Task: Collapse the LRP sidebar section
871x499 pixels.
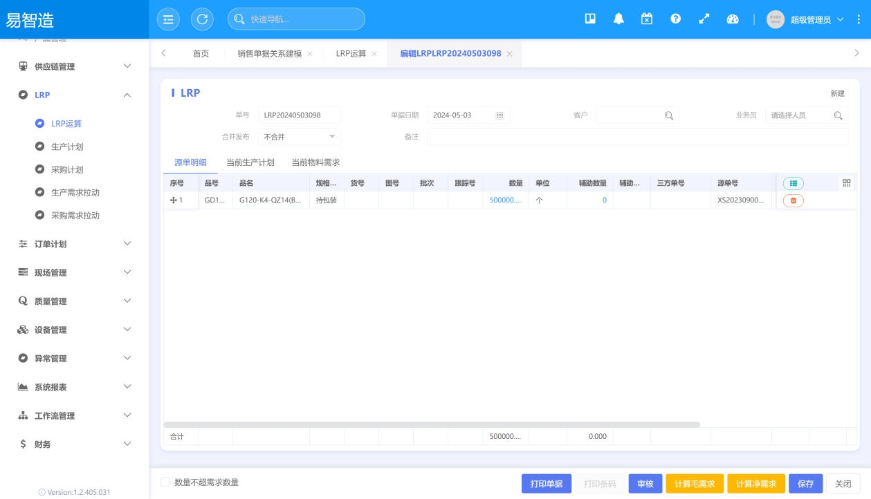Action: [x=127, y=95]
